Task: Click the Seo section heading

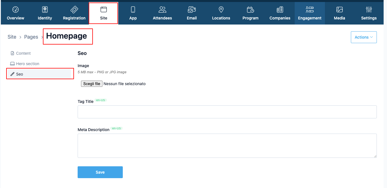Action: pyautogui.click(x=82, y=53)
